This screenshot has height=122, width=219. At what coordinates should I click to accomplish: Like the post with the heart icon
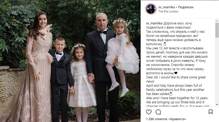149,112
